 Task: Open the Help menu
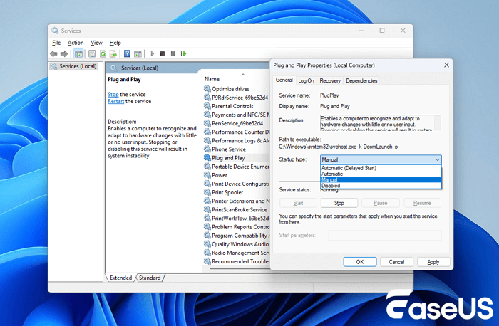click(115, 43)
